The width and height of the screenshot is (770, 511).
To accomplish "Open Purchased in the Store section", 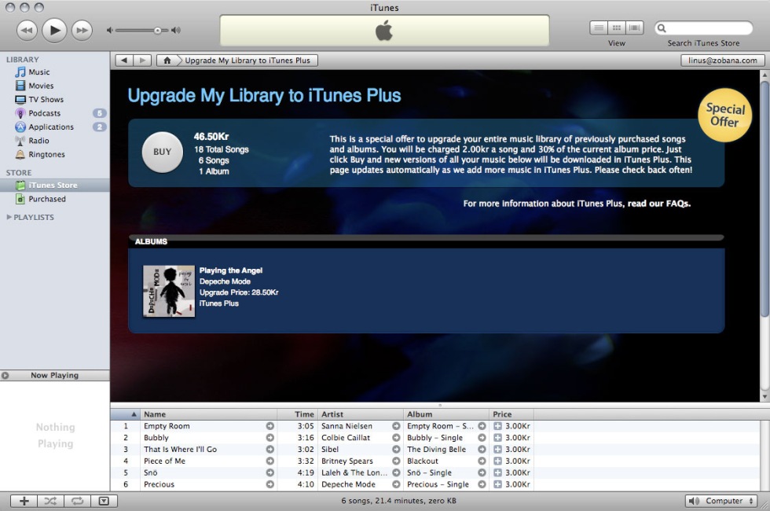I will coord(47,200).
